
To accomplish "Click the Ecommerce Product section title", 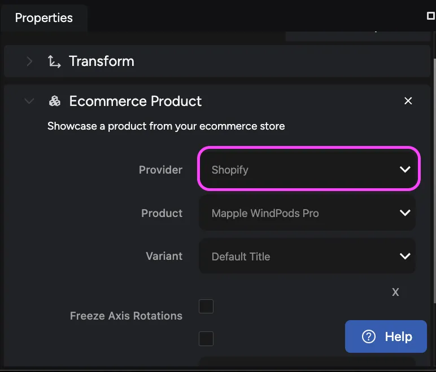I will coord(136,101).
